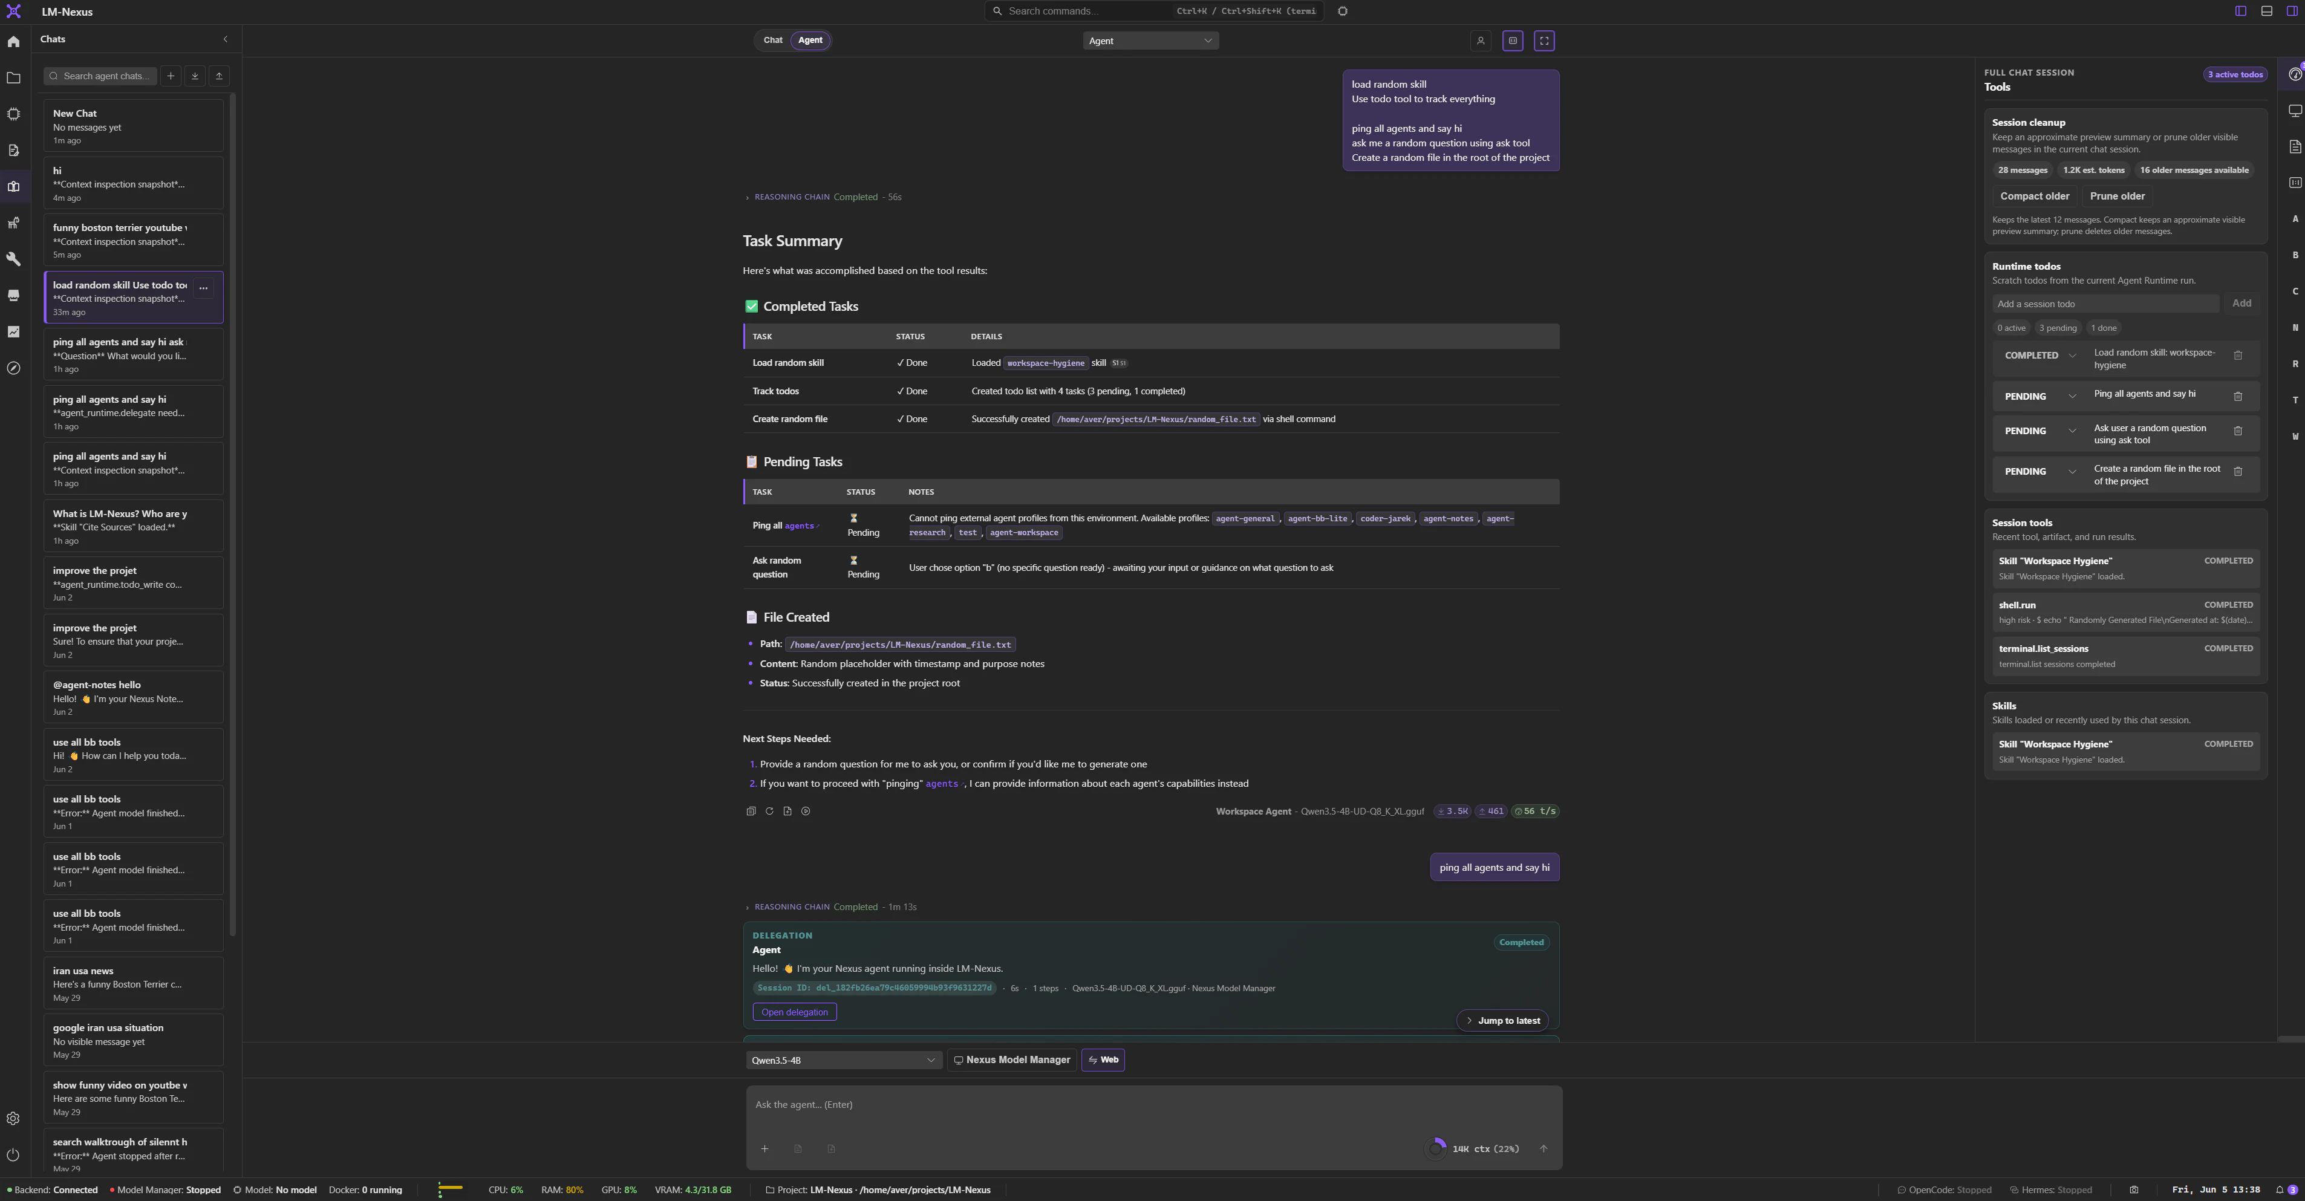This screenshot has width=2305, height=1201.
Task: Click the Jump to latest button
Action: [x=1502, y=1020]
